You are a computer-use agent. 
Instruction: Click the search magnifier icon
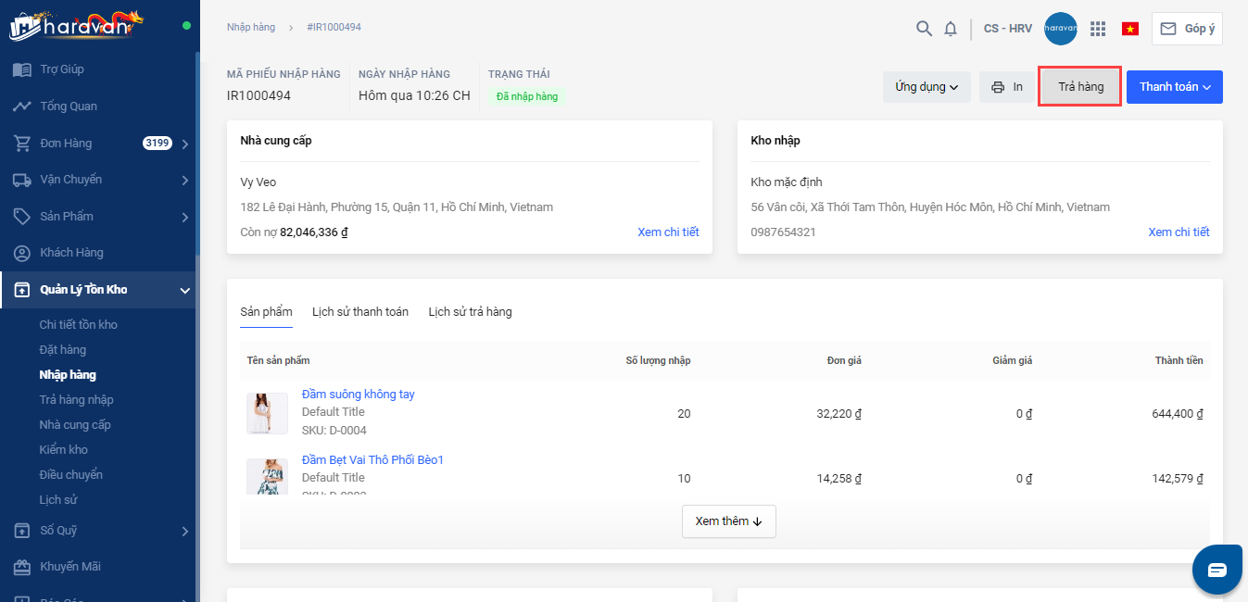924,29
